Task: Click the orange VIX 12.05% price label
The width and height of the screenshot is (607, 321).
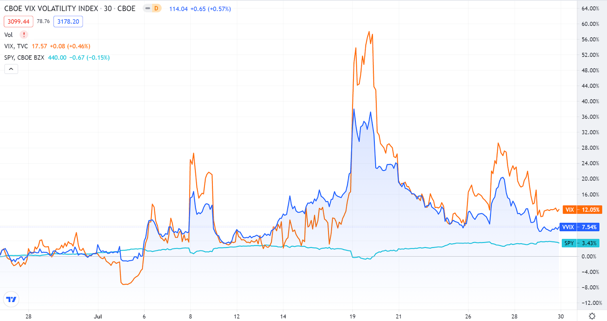Action: pyautogui.click(x=582, y=210)
